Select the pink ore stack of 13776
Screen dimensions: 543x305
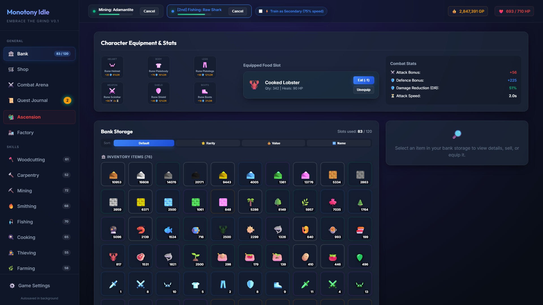pos(305,174)
